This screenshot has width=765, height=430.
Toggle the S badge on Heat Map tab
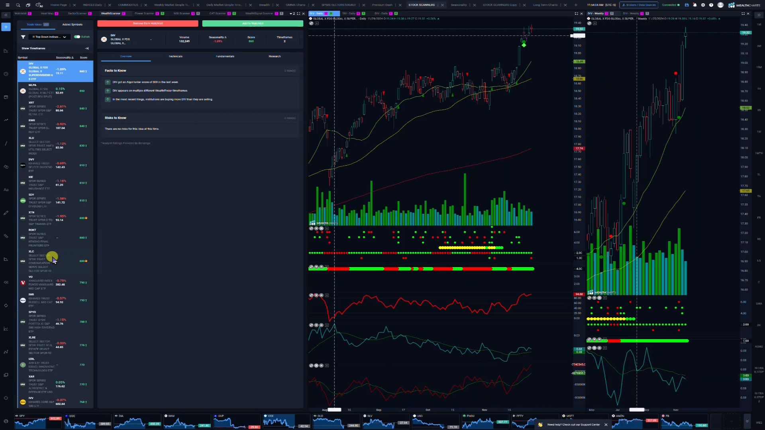click(x=57, y=14)
